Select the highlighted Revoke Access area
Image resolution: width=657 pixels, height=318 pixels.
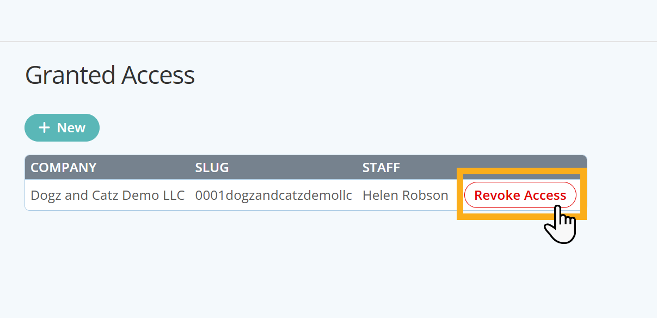(520, 195)
